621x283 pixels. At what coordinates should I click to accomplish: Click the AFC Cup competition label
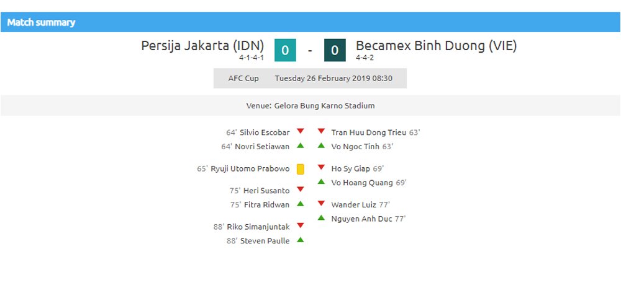243,78
